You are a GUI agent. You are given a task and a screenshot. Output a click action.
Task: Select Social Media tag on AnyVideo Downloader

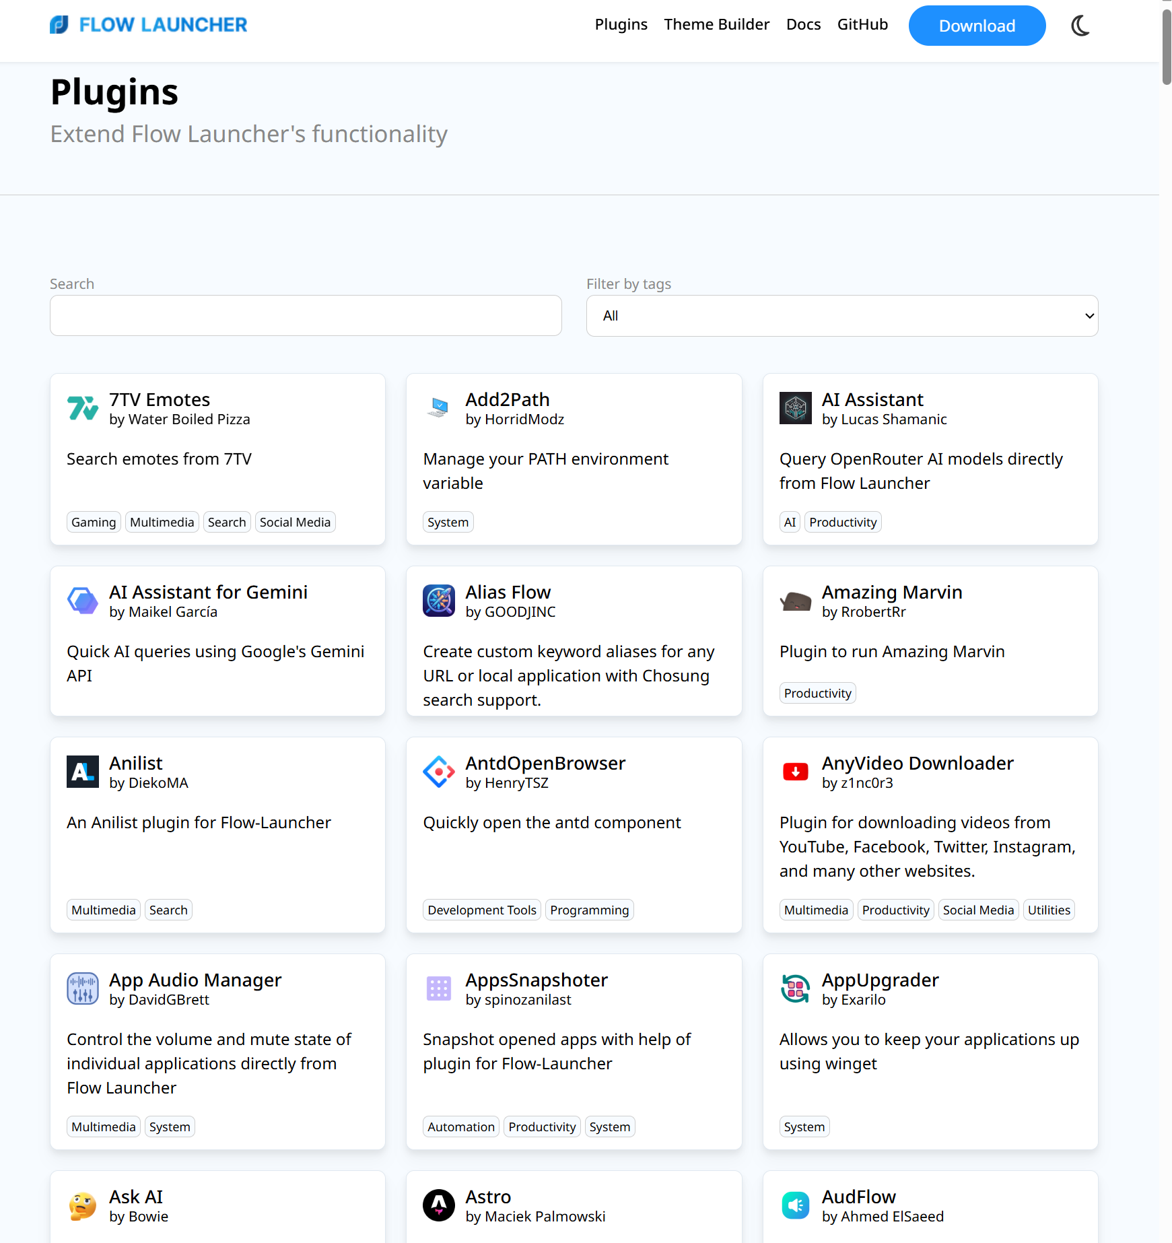[978, 910]
